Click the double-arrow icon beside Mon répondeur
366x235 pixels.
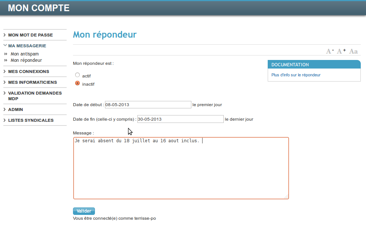coord(6,60)
